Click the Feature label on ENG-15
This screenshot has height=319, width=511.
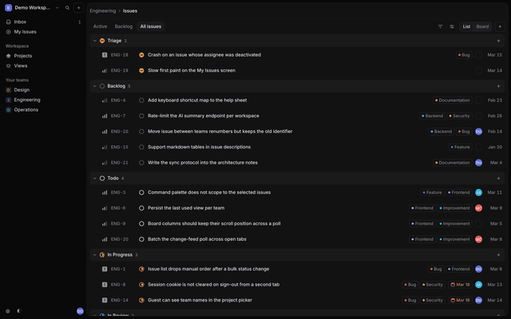coord(460,147)
